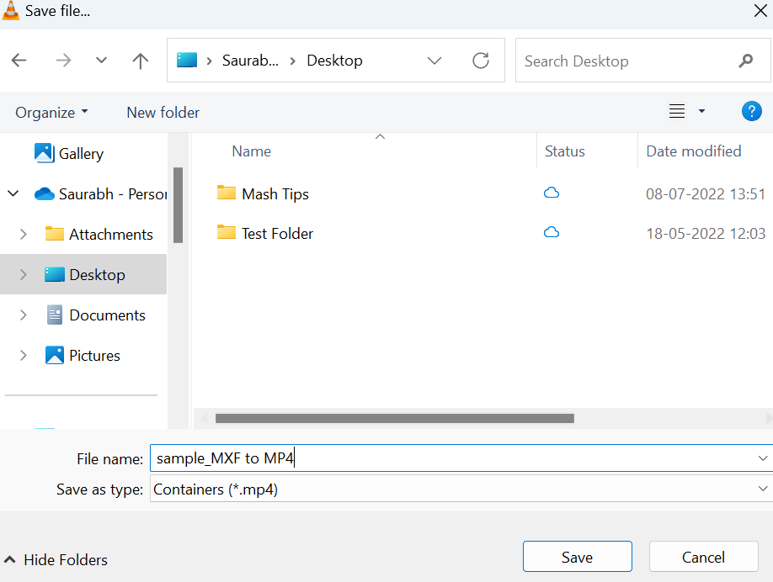Viewport: 773px width, 582px height.
Task: Change the view layout icon
Action: coord(677,111)
